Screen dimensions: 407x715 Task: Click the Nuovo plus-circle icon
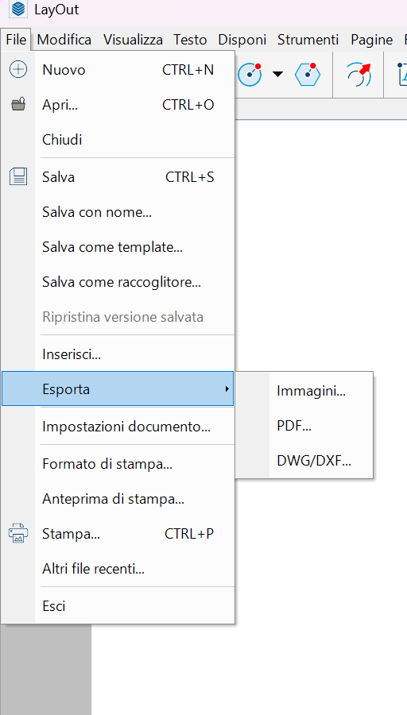coord(18,70)
